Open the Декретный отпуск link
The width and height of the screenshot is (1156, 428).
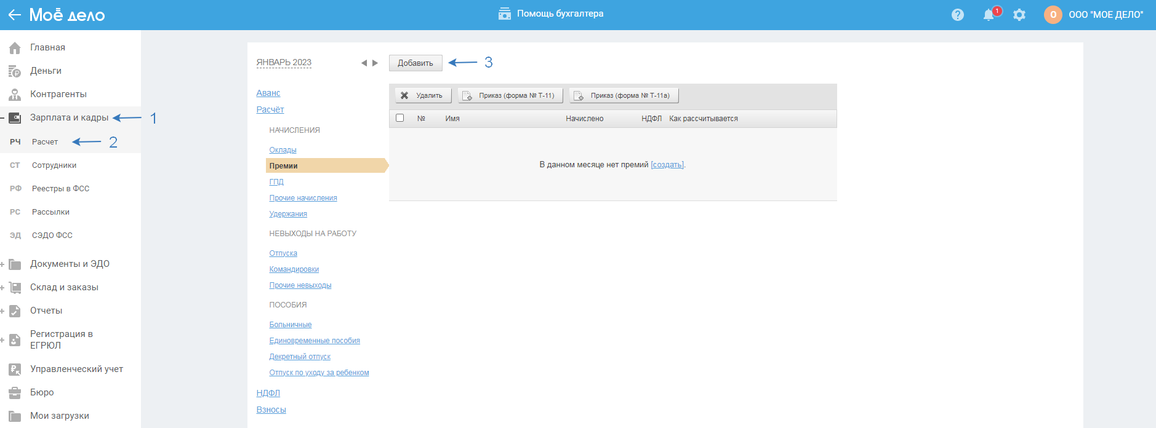tap(300, 357)
